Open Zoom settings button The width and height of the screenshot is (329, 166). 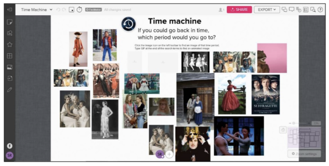pyautogui.click(x=304, y=154)
